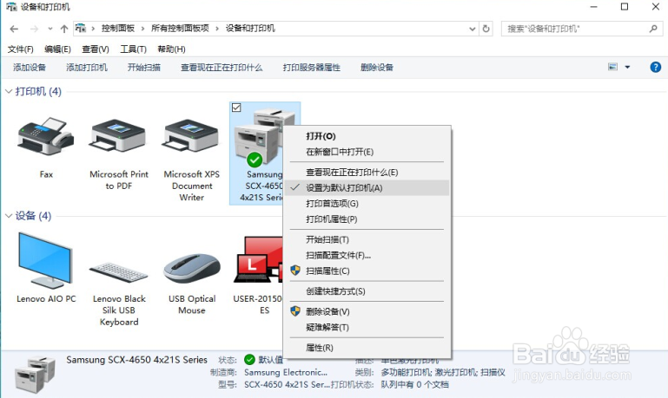Click 开始扫描 in the toolbar
The height and width of the screenshot is (398, 668).
(144, 67)
